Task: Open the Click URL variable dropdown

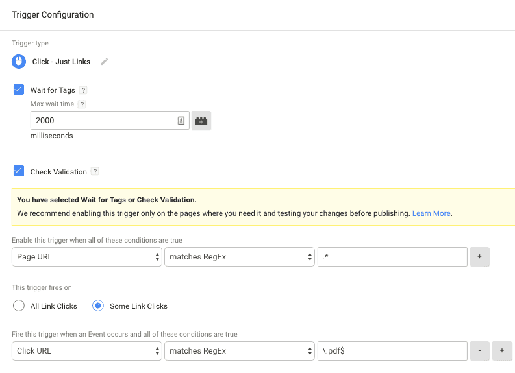Action: 87,351
